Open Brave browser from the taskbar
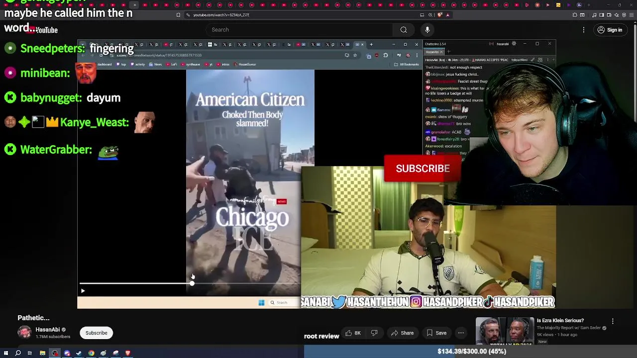The width and height of the screenshot is (637, 358). coord(128,353)
